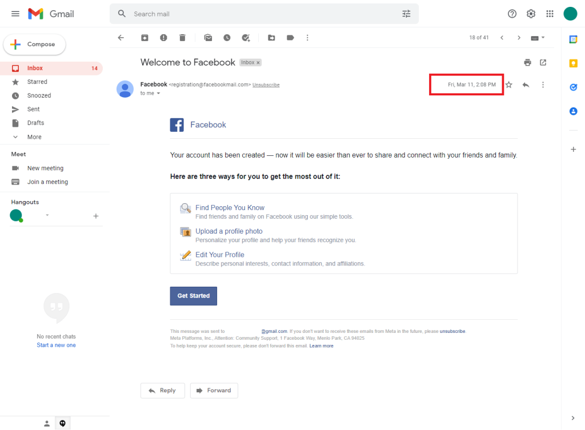Remove the Inbox label from email

coord(258,63)
